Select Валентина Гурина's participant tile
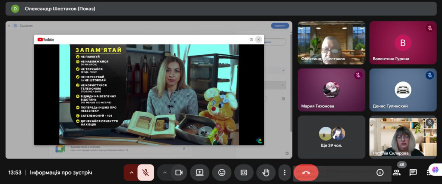Viewport: 442px width, 184px height. [403, 43]
